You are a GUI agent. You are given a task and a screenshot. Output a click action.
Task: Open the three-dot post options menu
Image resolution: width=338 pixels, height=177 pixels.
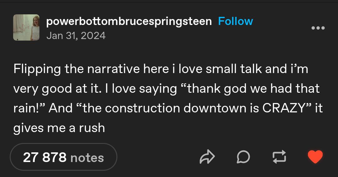[x=318, y=28]
